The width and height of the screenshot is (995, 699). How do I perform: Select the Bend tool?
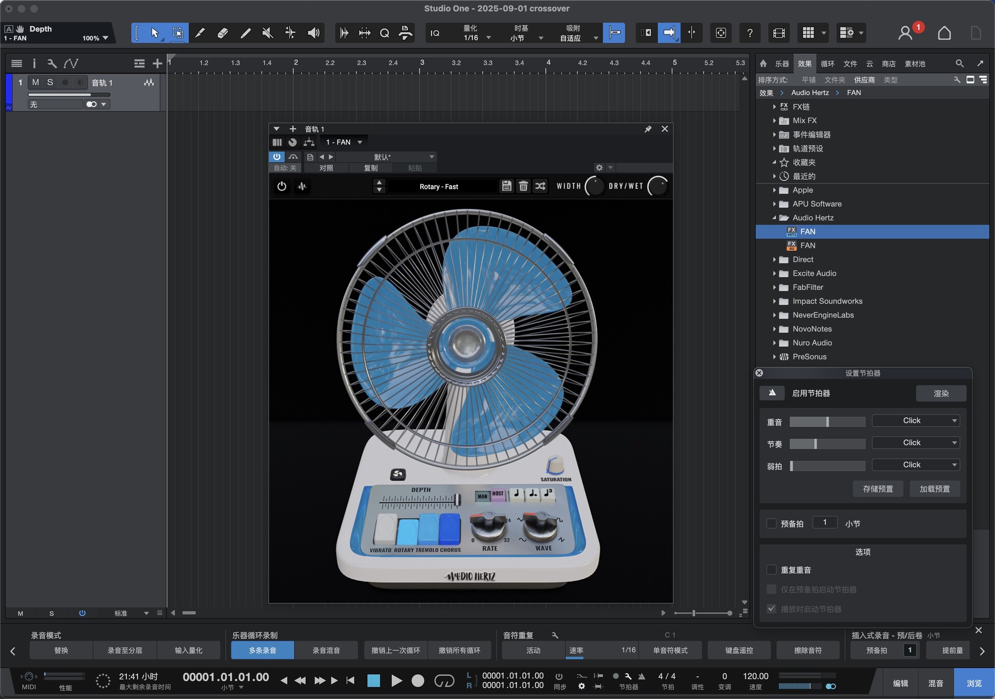290,33
